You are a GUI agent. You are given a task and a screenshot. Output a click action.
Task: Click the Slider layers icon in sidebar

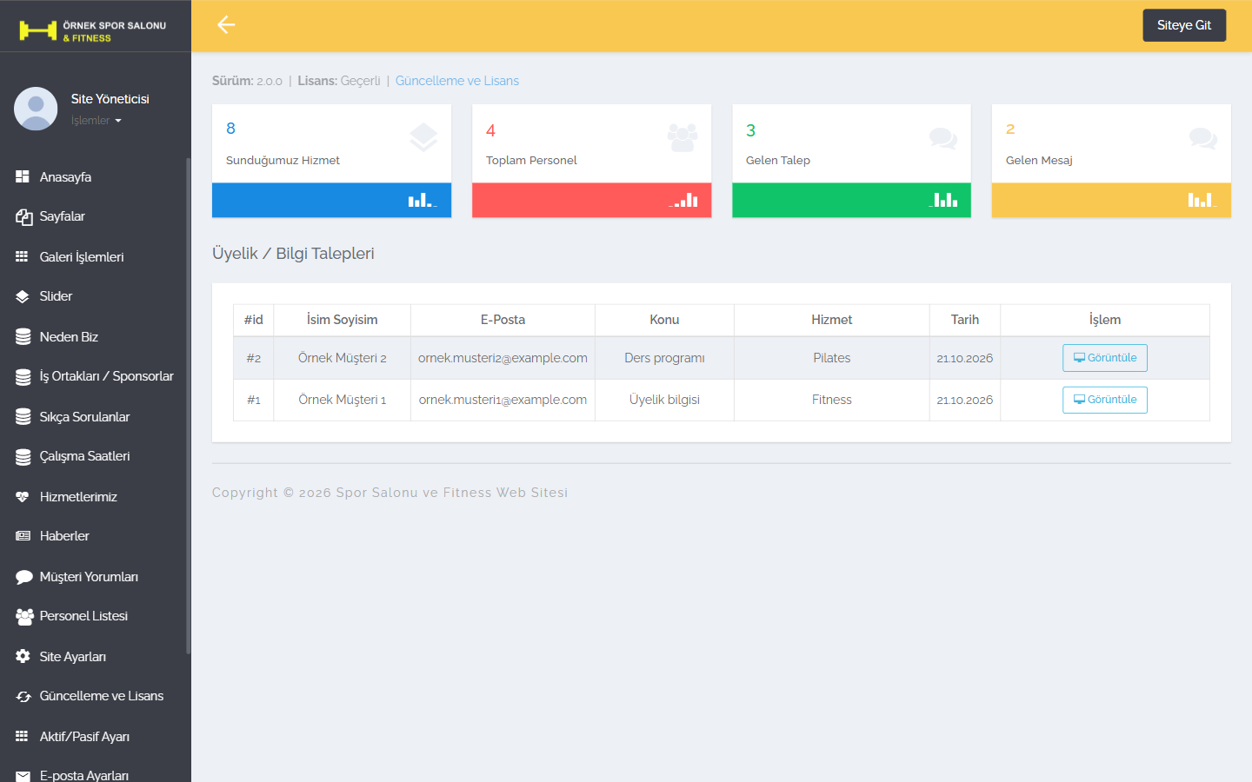23,296
